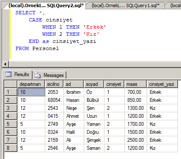Select row header 4 in results

(11, 116)
